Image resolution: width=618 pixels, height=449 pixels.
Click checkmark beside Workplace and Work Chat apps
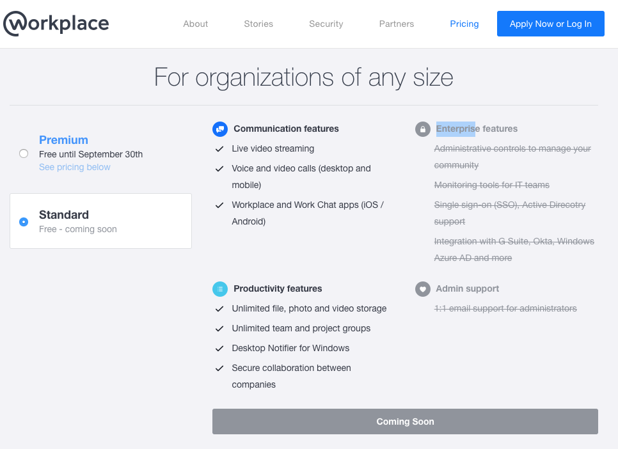pyautogui.click(x=219, y=205)
